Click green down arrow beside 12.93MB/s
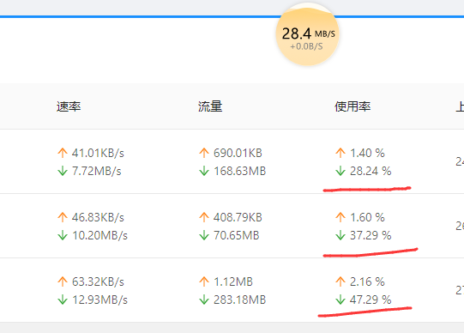 click(x=63, y=300)
